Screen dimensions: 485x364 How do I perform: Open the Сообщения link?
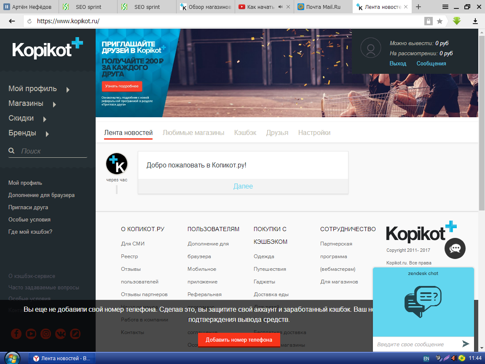point(431,63)
